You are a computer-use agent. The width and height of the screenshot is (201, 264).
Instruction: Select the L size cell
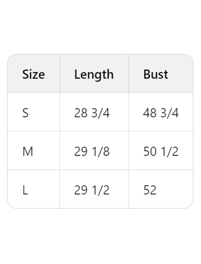click(25, 190)
